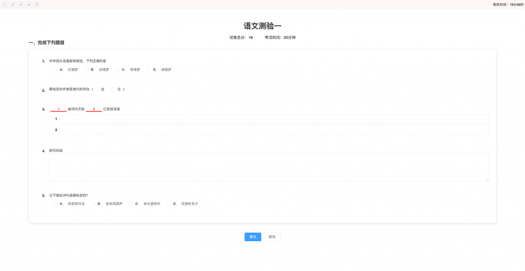Select option B 白楼梦
525x271 pixels.
[x=87, y=70]
